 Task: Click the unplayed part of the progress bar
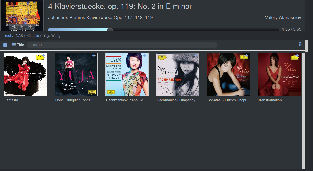point(196,30)
